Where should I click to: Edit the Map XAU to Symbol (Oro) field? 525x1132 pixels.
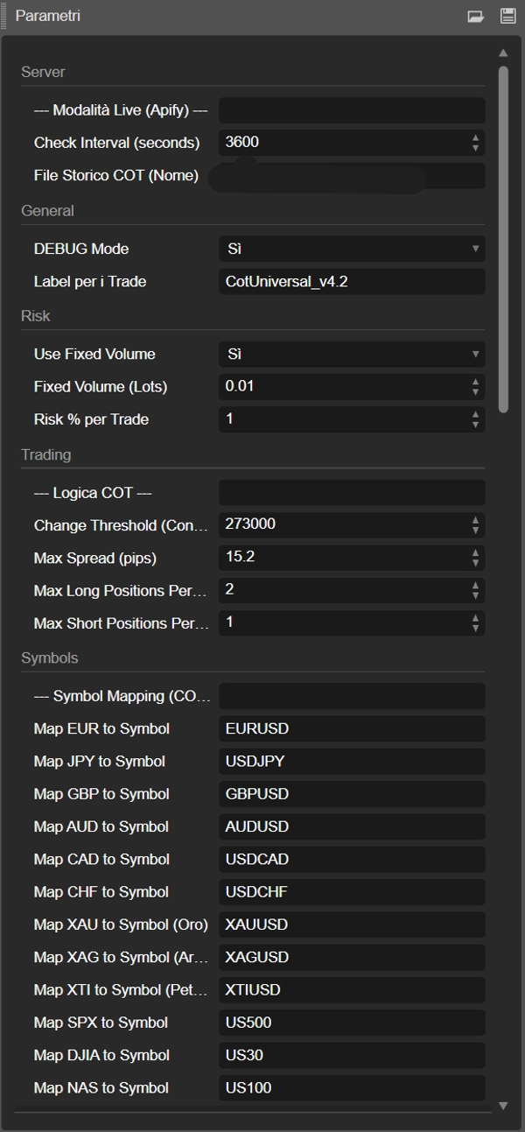(350, 924)
